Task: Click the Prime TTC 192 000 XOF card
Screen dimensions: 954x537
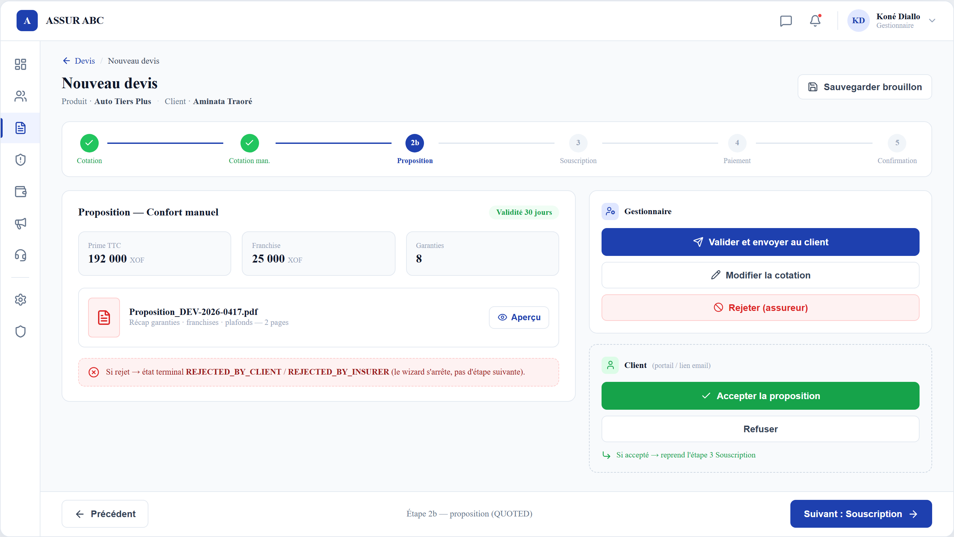Action: pyautogui.click(x=154, y=254)
